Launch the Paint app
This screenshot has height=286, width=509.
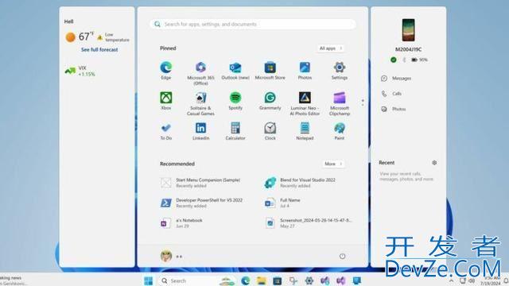coord(340,131)
